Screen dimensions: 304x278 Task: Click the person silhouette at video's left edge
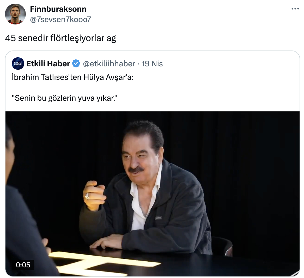tap(21, 208)
